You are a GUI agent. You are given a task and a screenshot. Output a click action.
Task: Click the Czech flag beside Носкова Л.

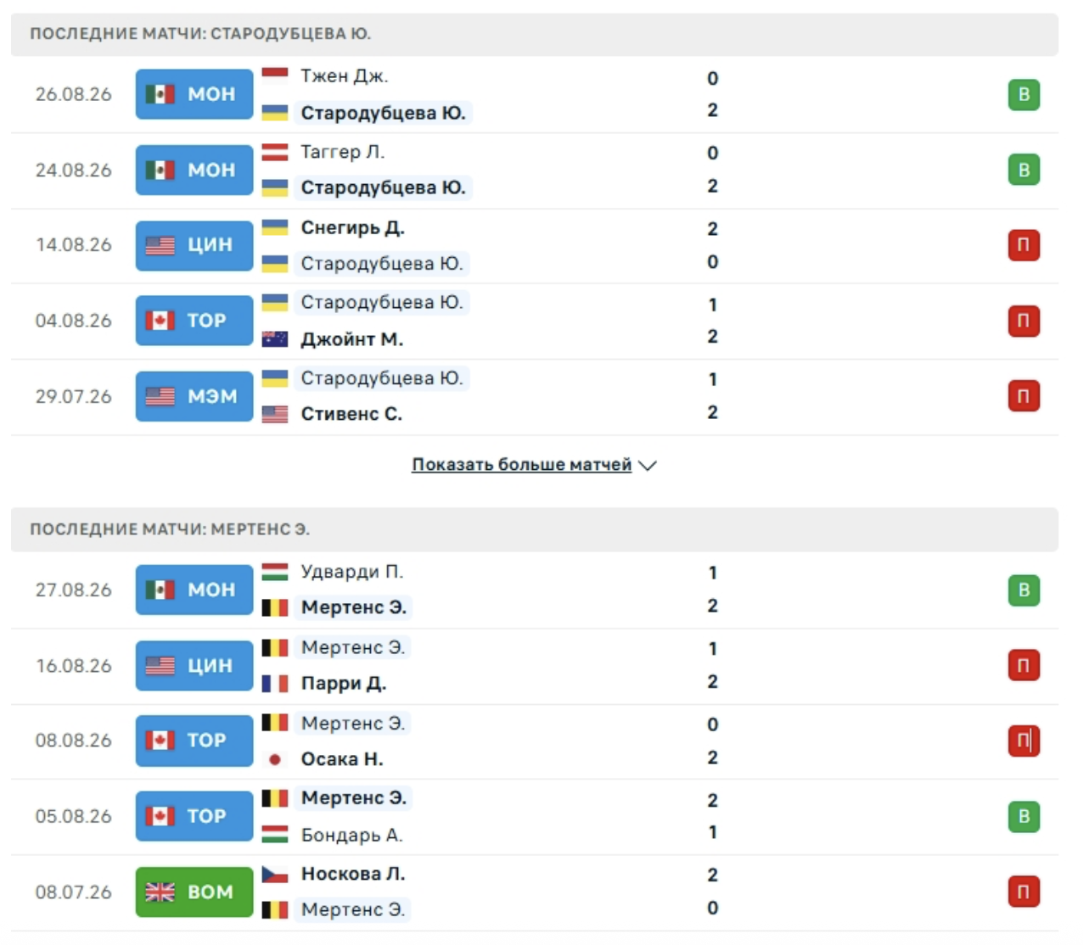[x=275, y=874]
